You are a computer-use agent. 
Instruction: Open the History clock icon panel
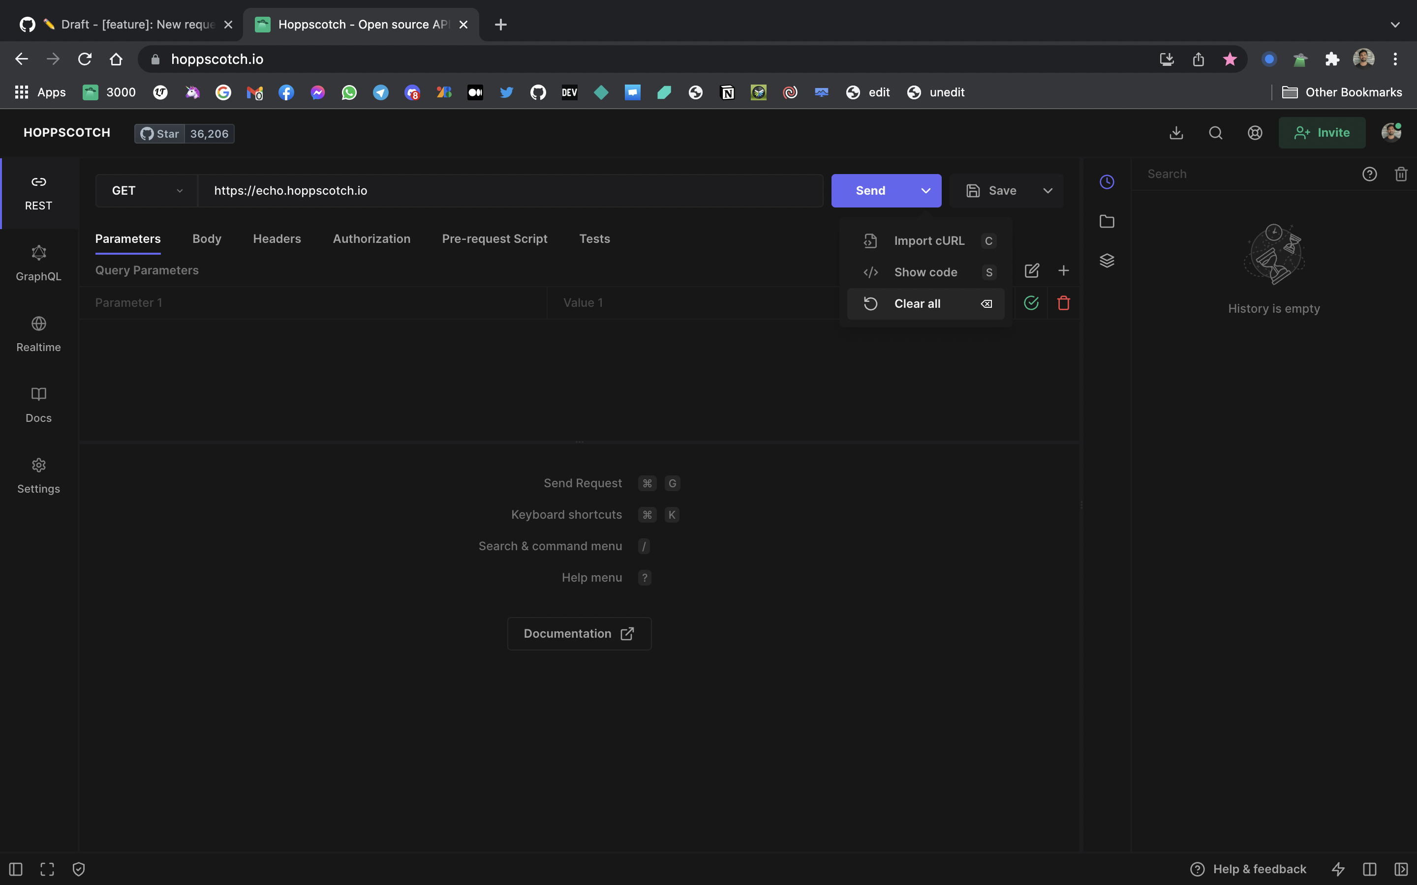(1107, 182)
